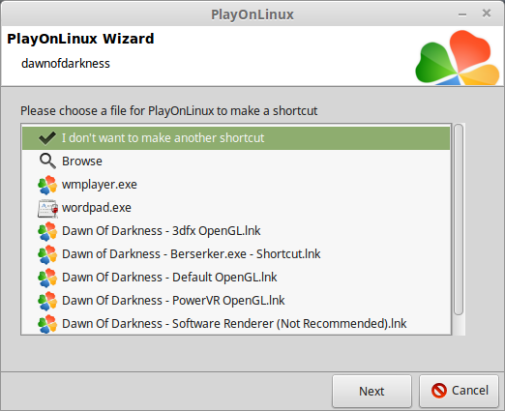Viewport: 505px width, 411px height.
Task: Pick Dawn Of Darkness - 3dfx OpenGL.lnk
Action: point(236,231)
